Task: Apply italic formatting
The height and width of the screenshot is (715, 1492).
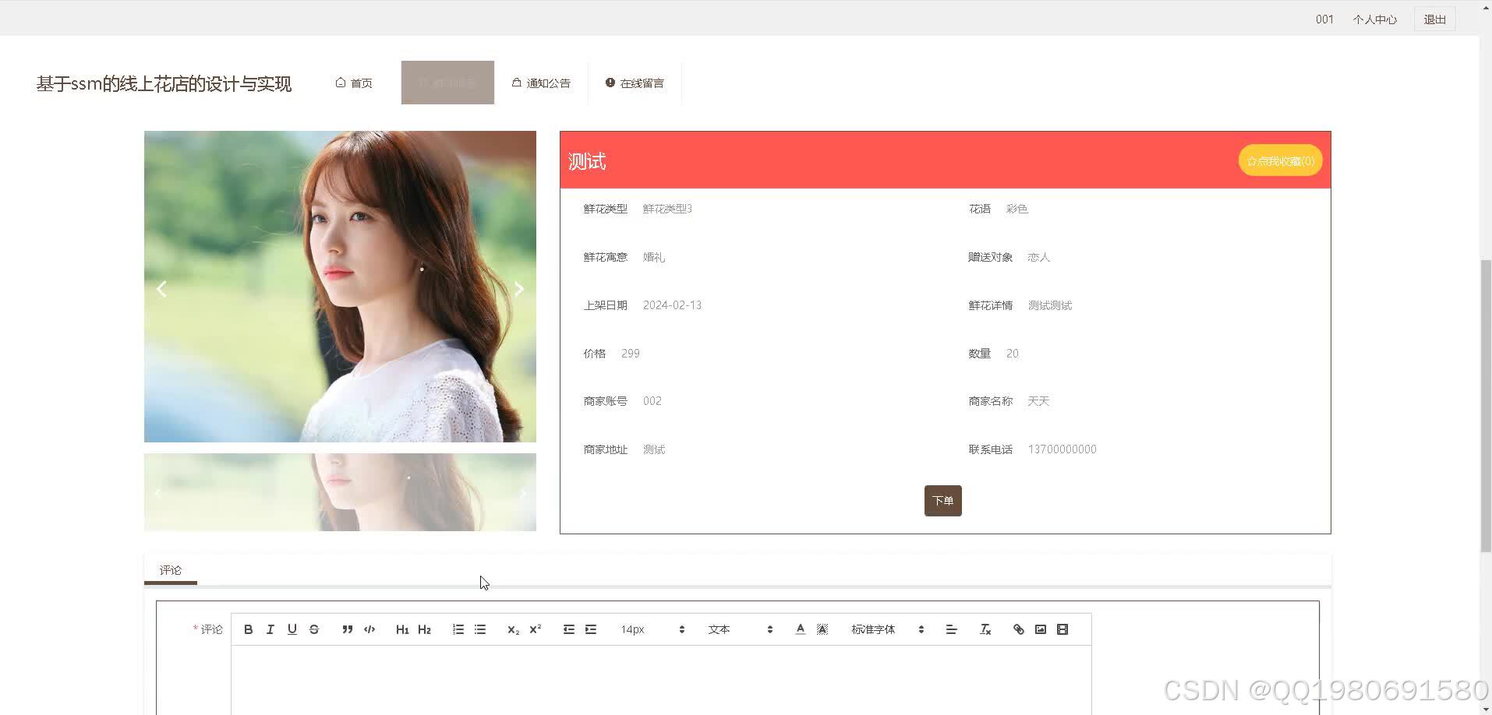Action: 270,629
